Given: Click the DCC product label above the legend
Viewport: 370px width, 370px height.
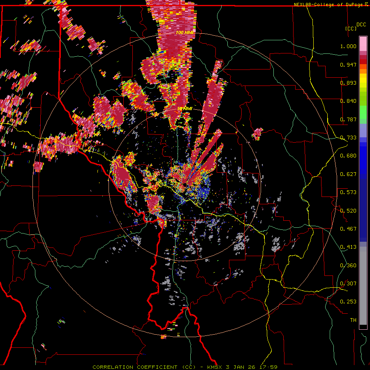Looking at the screenshot, I should coord(361,25).
